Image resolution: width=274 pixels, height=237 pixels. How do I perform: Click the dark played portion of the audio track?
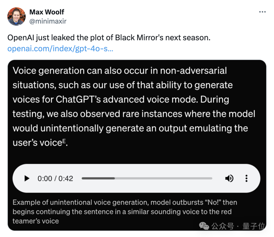click(x=98, y=178)
